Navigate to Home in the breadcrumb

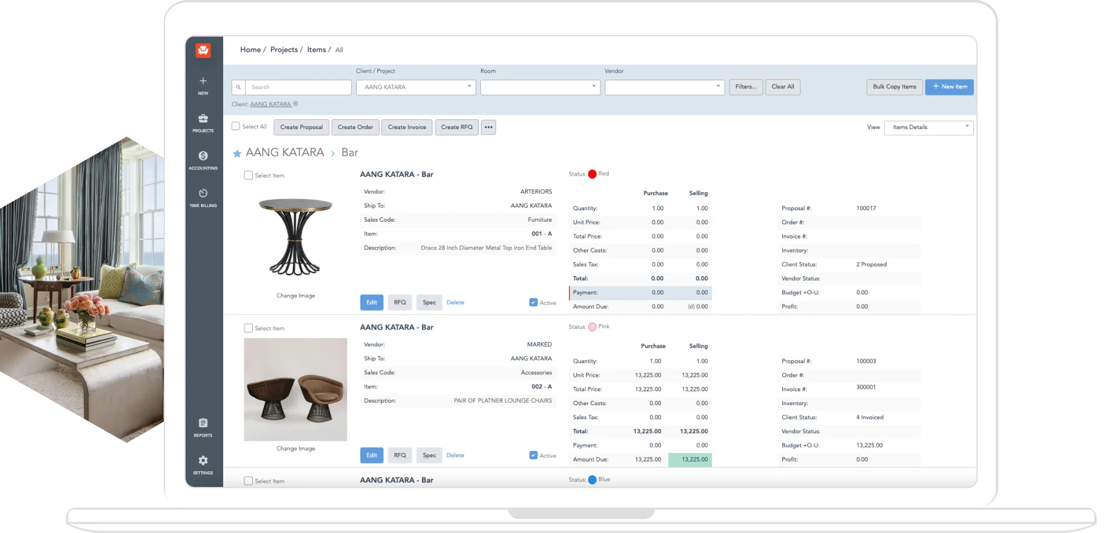250,50
